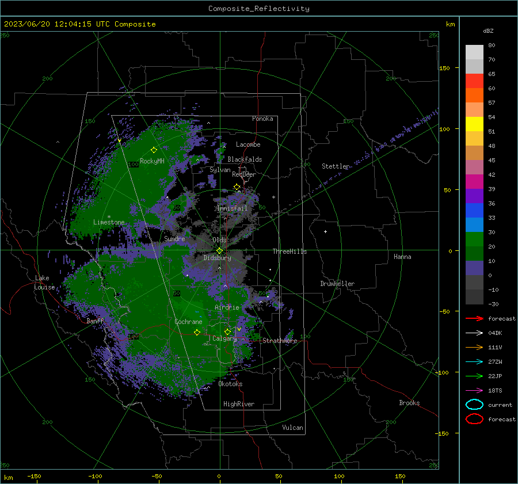The height and width of the screenshot is (484, 518).
Task: Click the Stettler city label
Action: (336, 166)
